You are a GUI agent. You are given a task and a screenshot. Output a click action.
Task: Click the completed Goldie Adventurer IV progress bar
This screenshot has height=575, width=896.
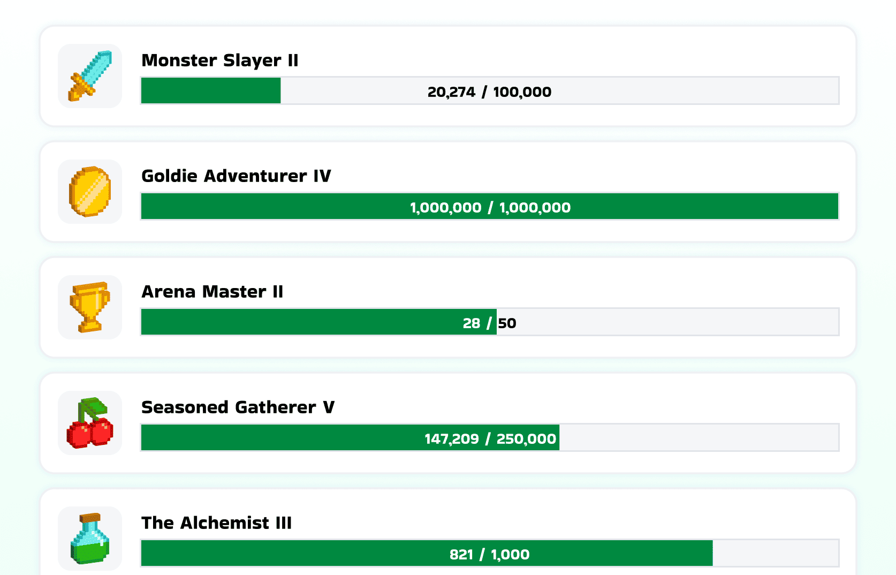[489, 207]
